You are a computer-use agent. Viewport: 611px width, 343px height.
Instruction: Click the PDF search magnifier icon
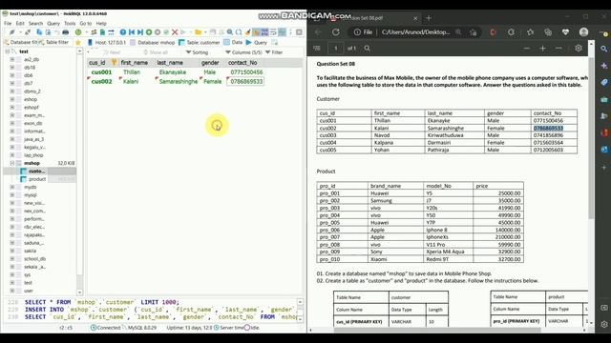pos(367,49)
